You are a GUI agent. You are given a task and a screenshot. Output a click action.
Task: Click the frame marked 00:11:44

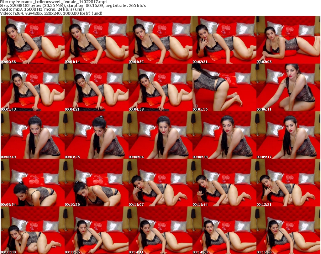(224, 183)
